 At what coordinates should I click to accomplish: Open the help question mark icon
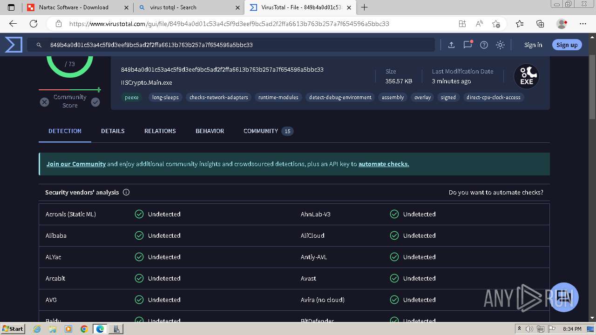click(x=484, y=45)
